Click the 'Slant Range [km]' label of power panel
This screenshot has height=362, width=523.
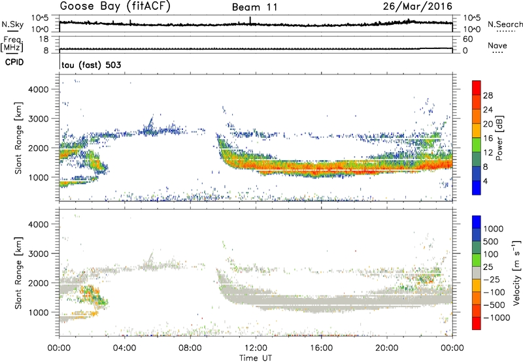coord(18,138)
